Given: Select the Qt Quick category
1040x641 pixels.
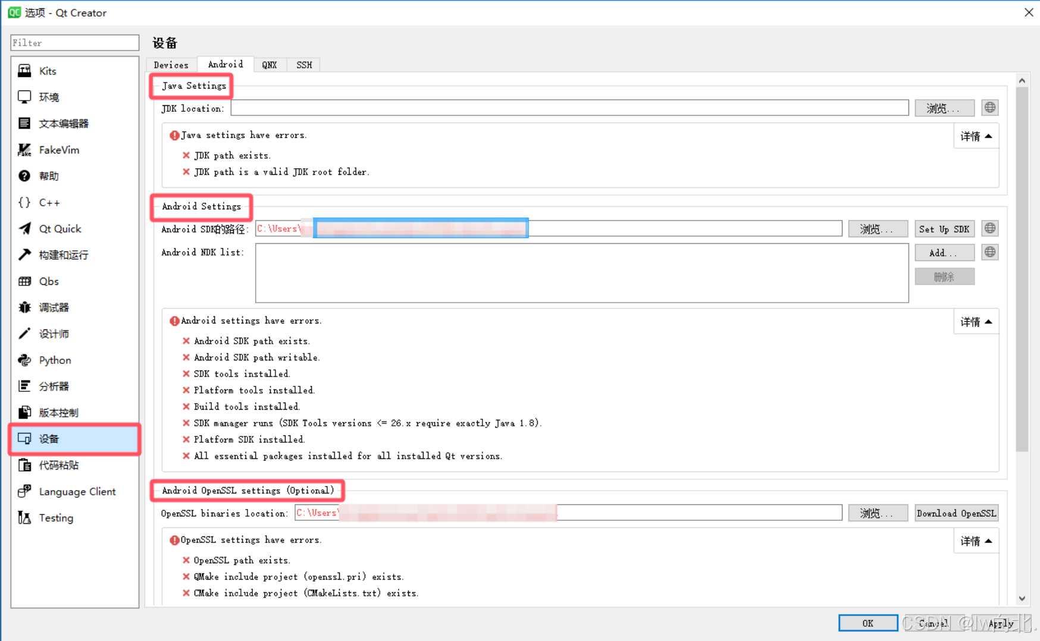Looking at the screenshot, I should click(74, 228).
